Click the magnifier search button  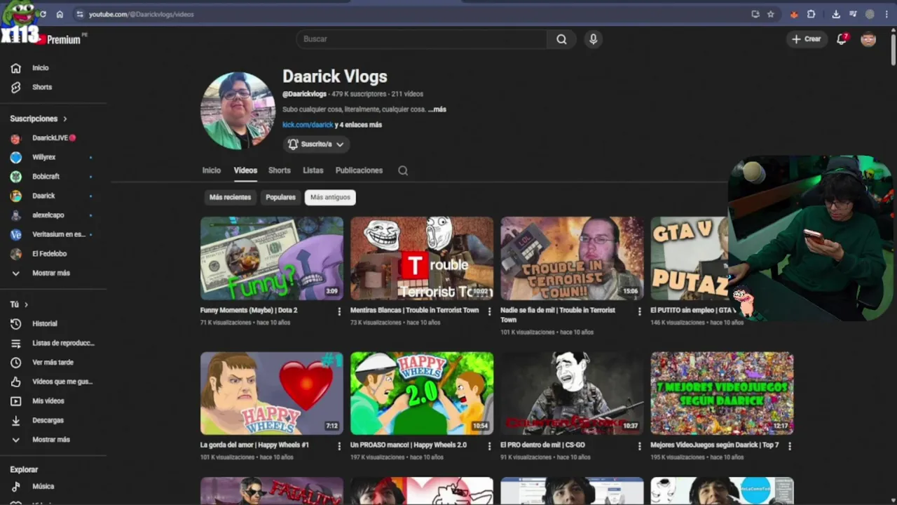point(561,39)
